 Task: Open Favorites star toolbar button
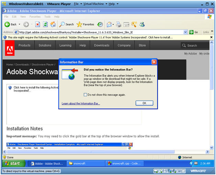(85, 24)
